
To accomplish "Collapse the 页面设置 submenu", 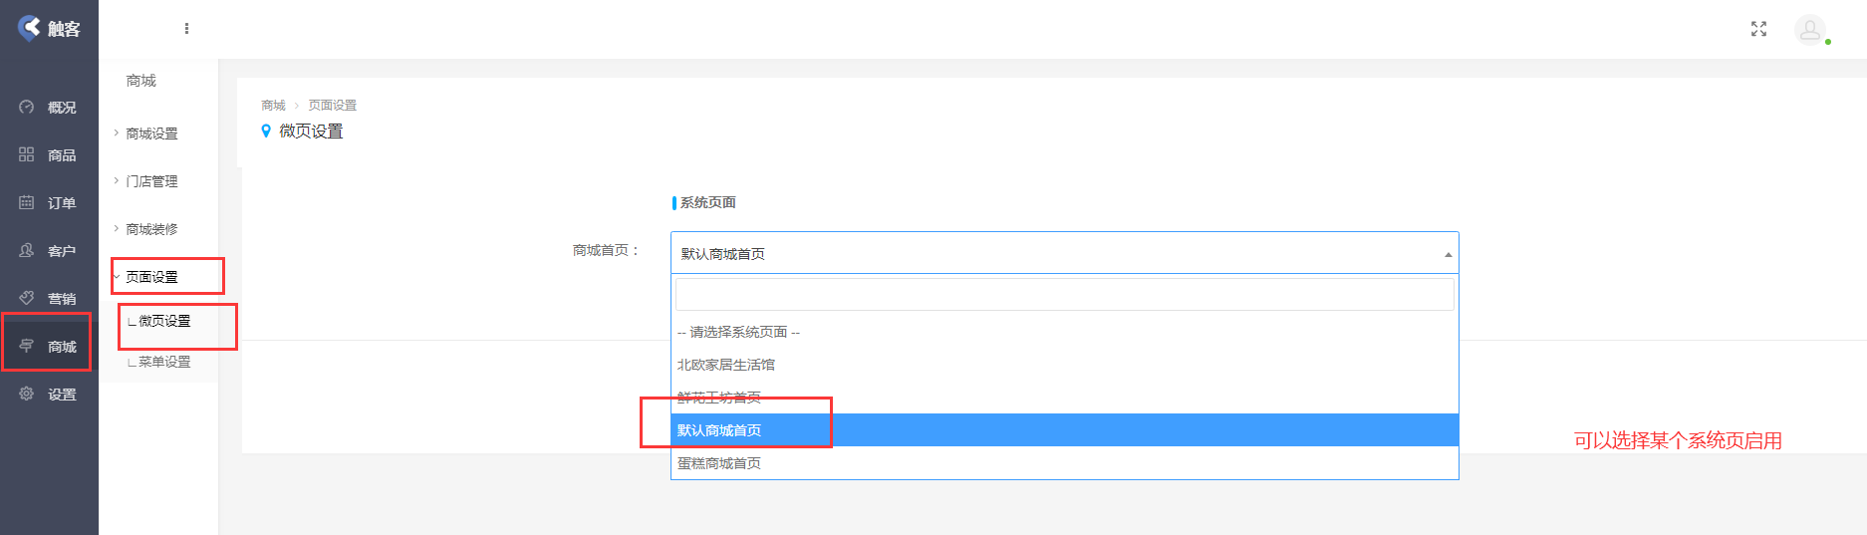I will click(x=151, y=277).
